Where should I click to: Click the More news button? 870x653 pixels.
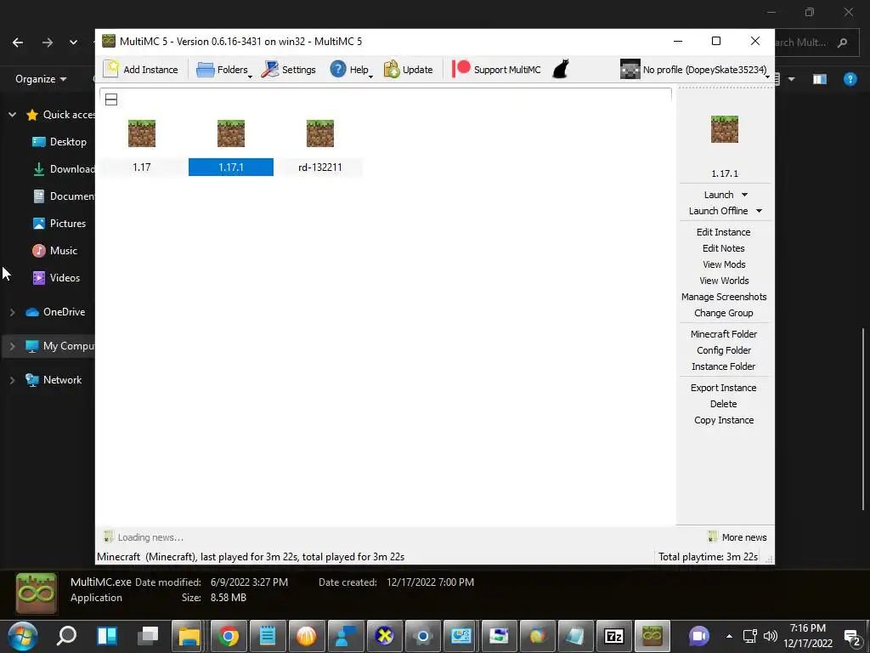(x=737, y=537)
